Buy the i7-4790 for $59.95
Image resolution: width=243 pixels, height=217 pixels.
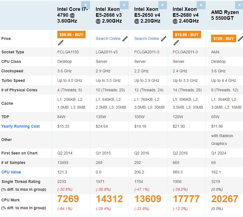[71, 35]
